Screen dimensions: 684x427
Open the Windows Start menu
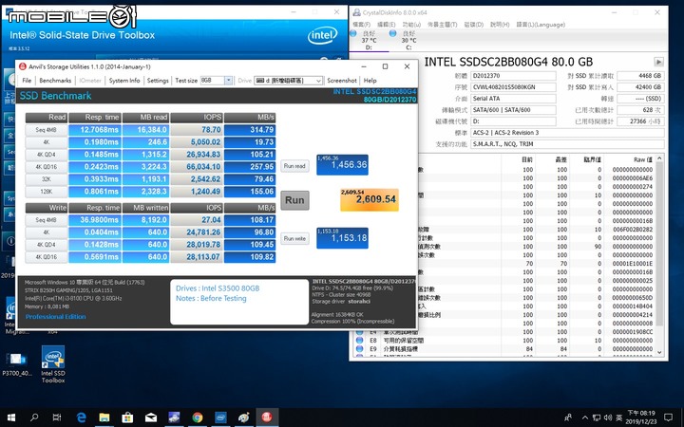(x=11, y=418)
